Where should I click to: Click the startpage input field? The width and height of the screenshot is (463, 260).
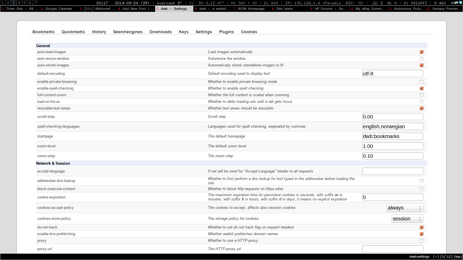point(392,136)
